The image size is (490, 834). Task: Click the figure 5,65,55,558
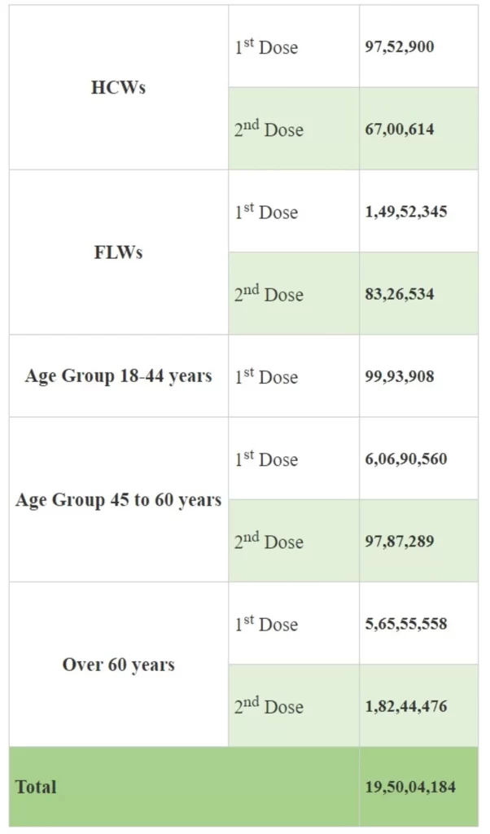pos(406,624)
